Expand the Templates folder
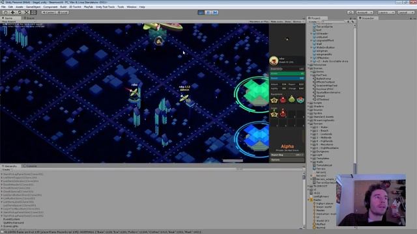 pos(311,159)
